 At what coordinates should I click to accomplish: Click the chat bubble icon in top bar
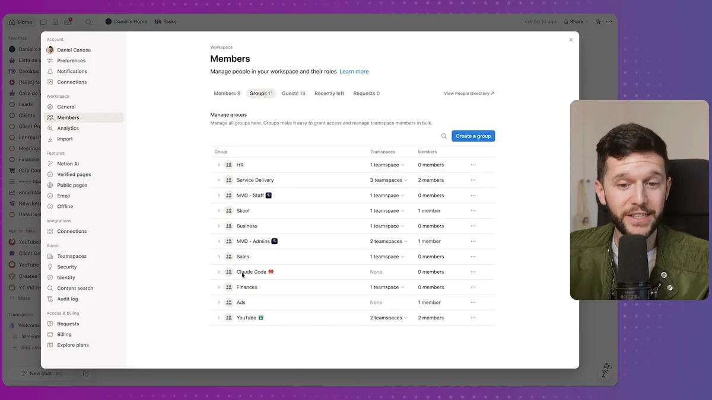click(43, 21)
